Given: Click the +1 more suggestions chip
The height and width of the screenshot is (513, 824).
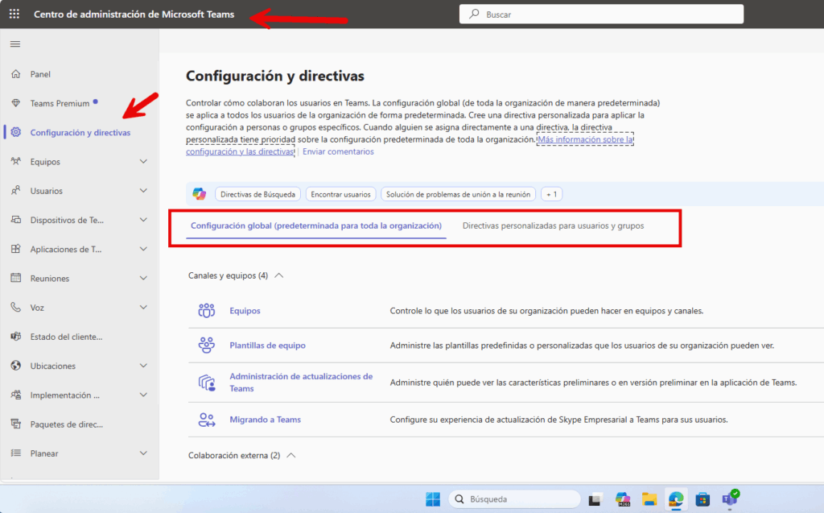Looking at the screenshot, I should point(551,194).
